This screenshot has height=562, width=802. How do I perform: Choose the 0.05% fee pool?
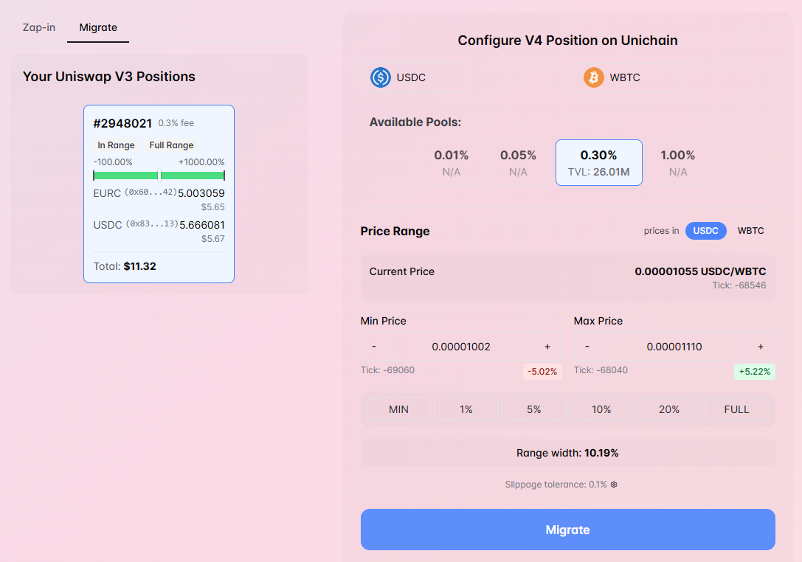click(x=518, y=162)
